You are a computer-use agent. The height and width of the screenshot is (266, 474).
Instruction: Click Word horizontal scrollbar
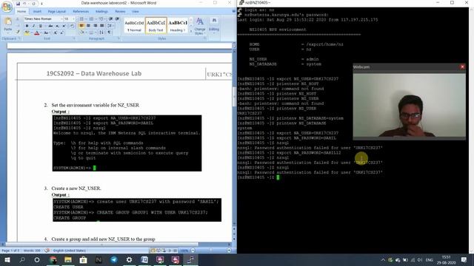(102, 245)
